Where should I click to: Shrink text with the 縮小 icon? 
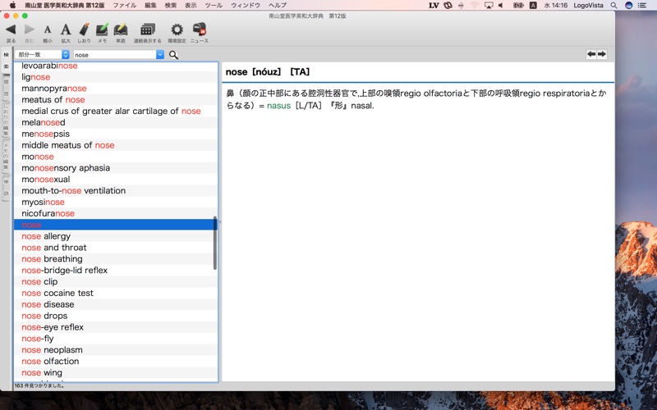(48, 30)
